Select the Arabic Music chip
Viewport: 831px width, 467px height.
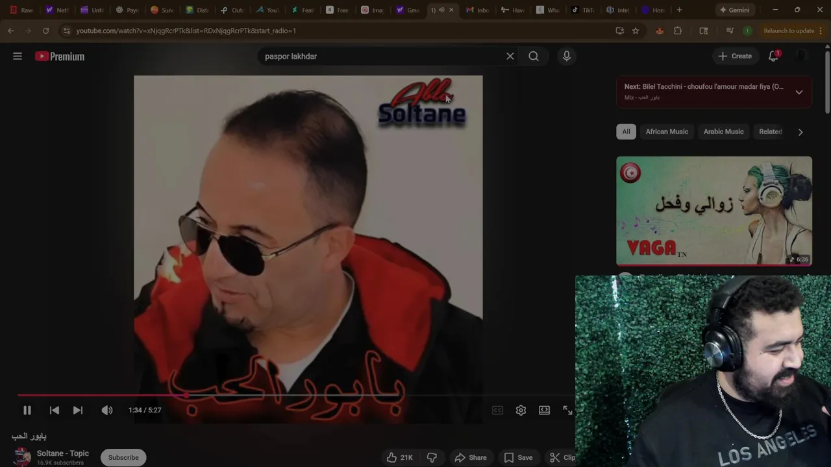[723, 132]
